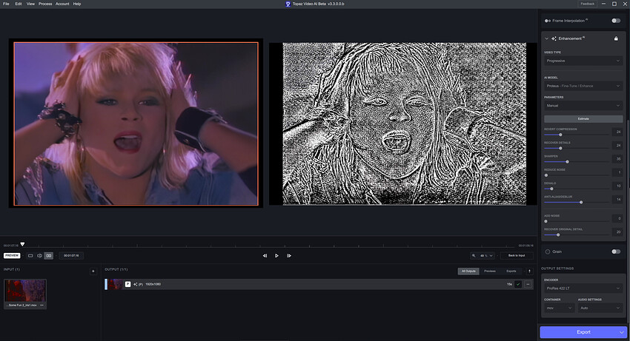Screen dimensions: 630x341
Task: Click the Feedback button in title bar
Action: (588, 4)
